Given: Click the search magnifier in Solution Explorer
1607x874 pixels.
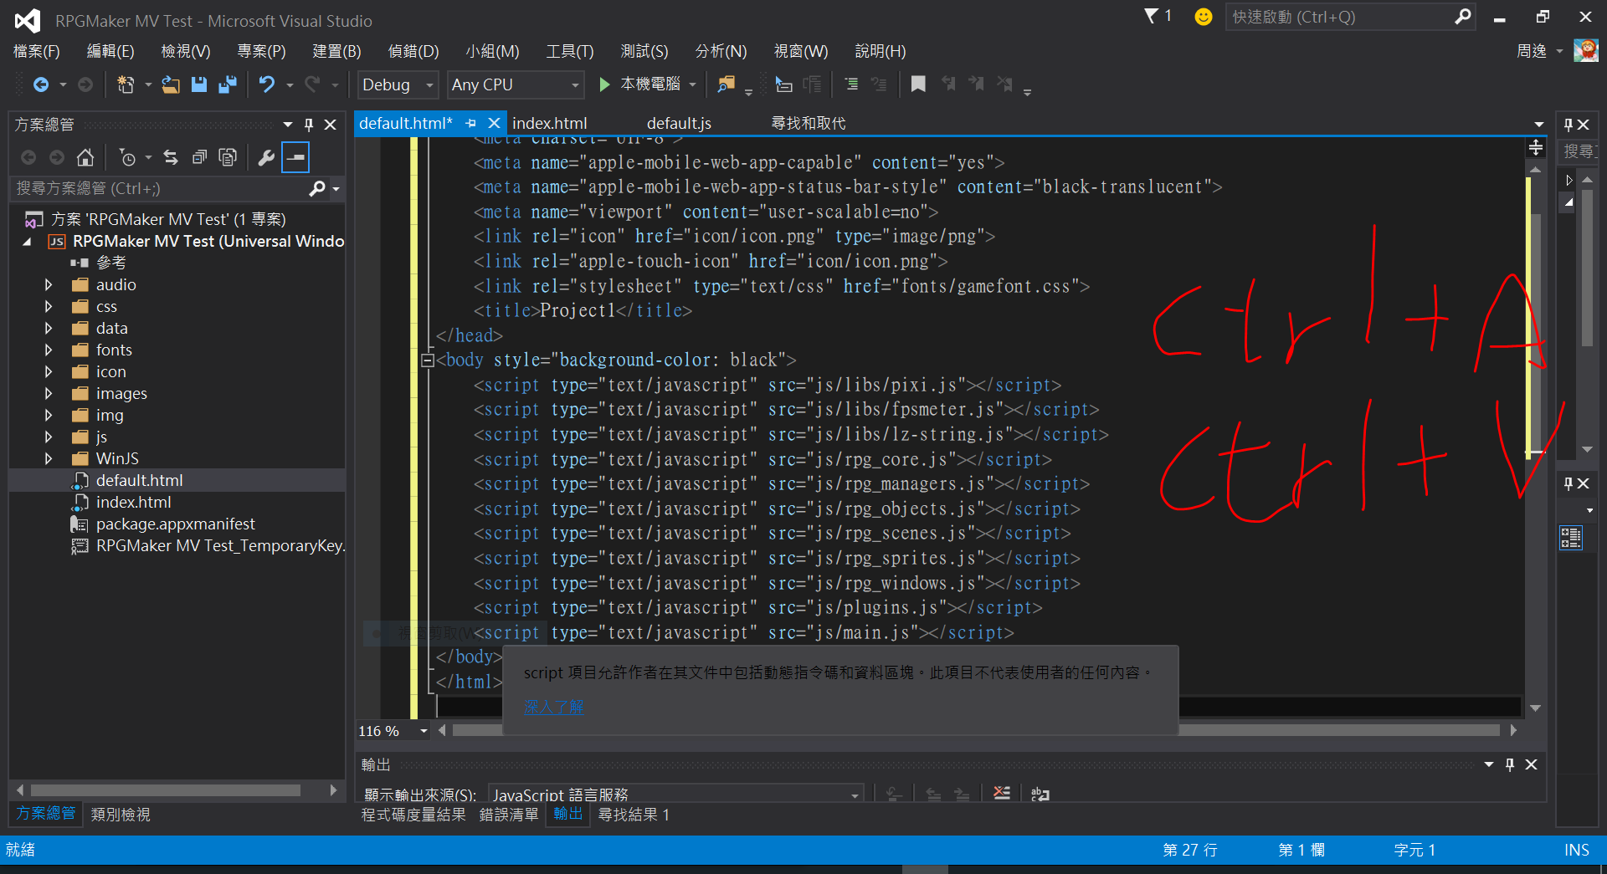Looking at the screenshot, I should click(317, 189).
